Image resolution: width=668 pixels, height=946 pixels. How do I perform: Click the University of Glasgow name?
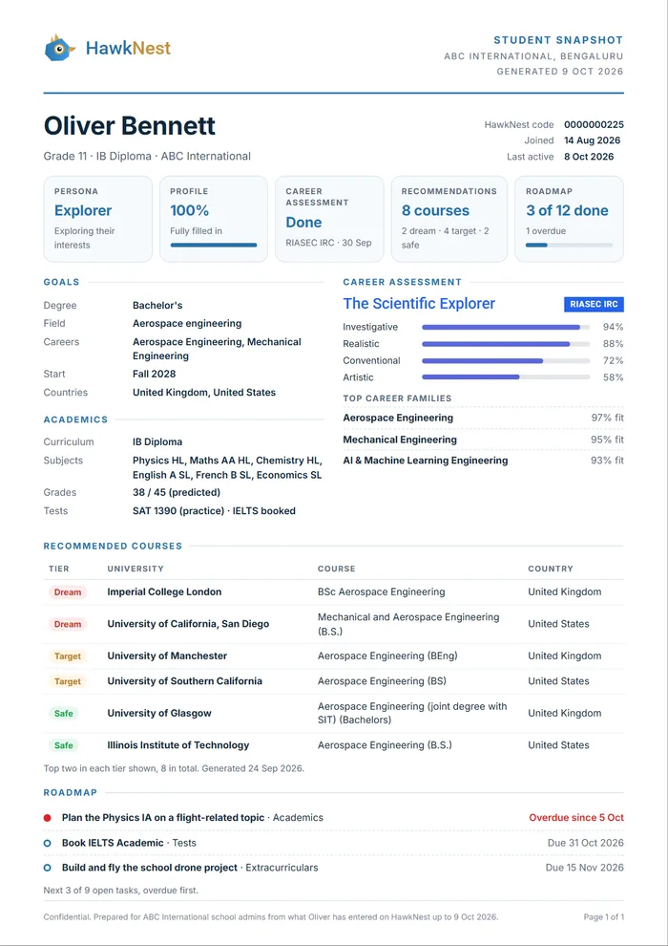159,713
